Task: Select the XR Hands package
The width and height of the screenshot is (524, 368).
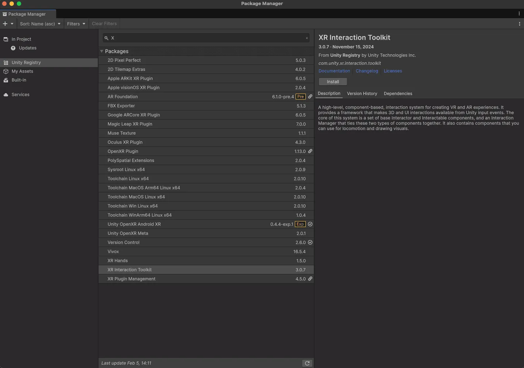Action: (x=117, y=261)
